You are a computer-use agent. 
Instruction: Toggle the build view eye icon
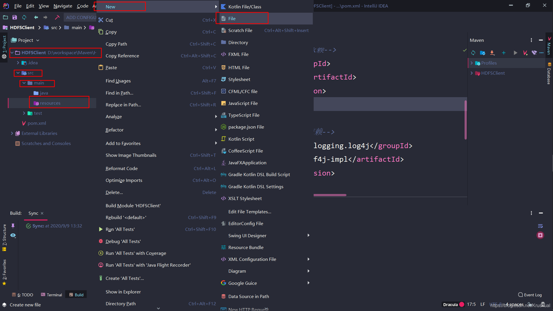[x=13, y=235]
